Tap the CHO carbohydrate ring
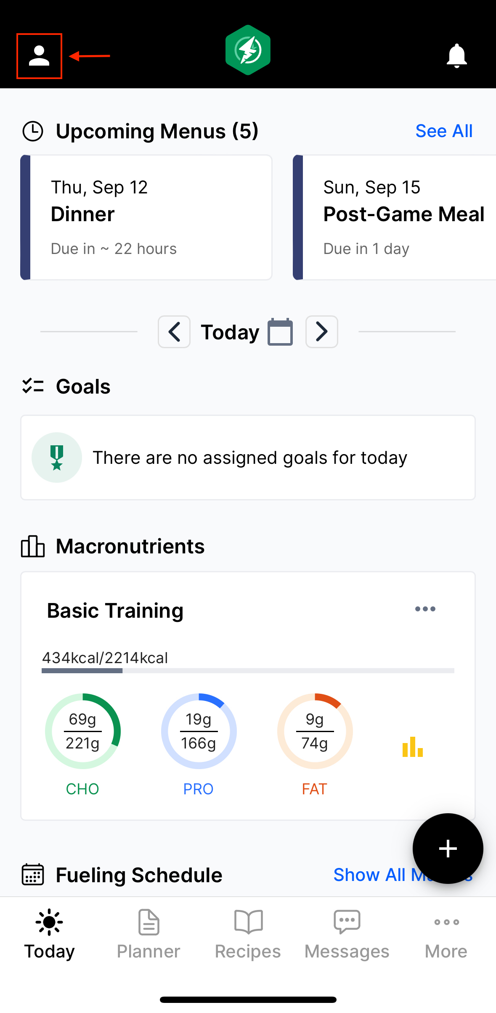The height and width of the screenshot is (1013, 496). (x=83, y=731)
